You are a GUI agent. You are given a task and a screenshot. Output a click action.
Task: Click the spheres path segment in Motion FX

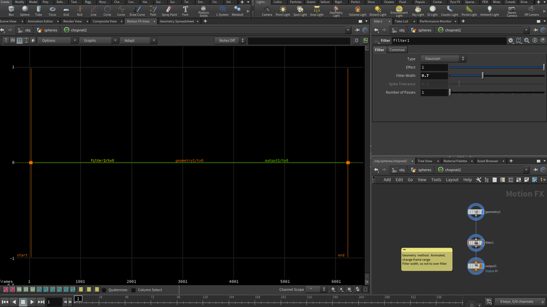click(47, 30)
